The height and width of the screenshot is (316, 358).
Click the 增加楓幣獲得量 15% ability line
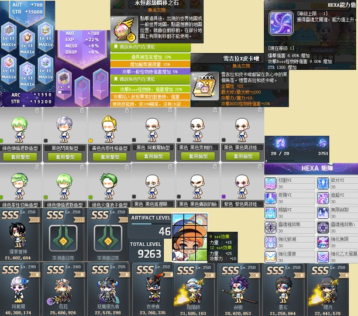[x=150, y=64]
